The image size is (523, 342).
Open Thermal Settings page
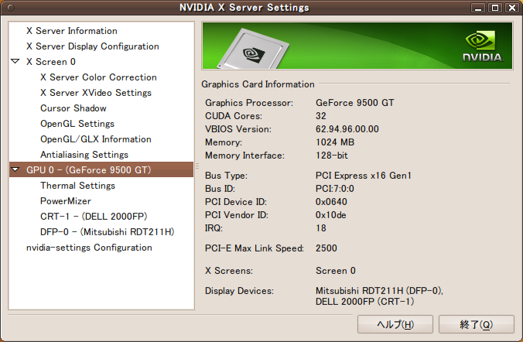coord(77,186)
